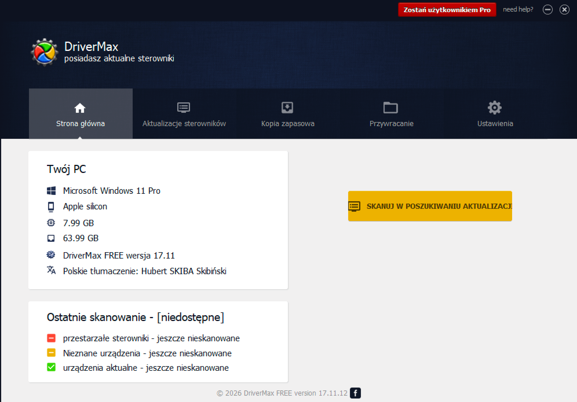Start scan with Skanuj w poszukiwaniu aktualizacji

pyautogui.click(x=430, y=206)
